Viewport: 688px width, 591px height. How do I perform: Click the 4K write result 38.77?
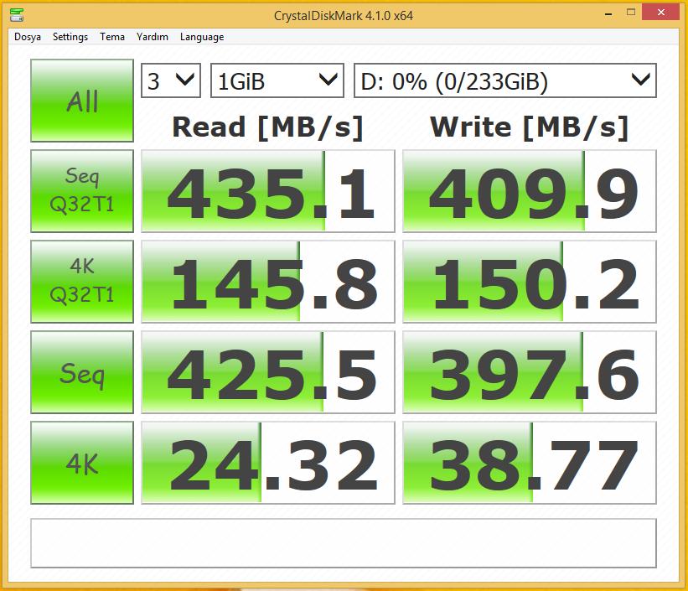(x=530, y=463)
